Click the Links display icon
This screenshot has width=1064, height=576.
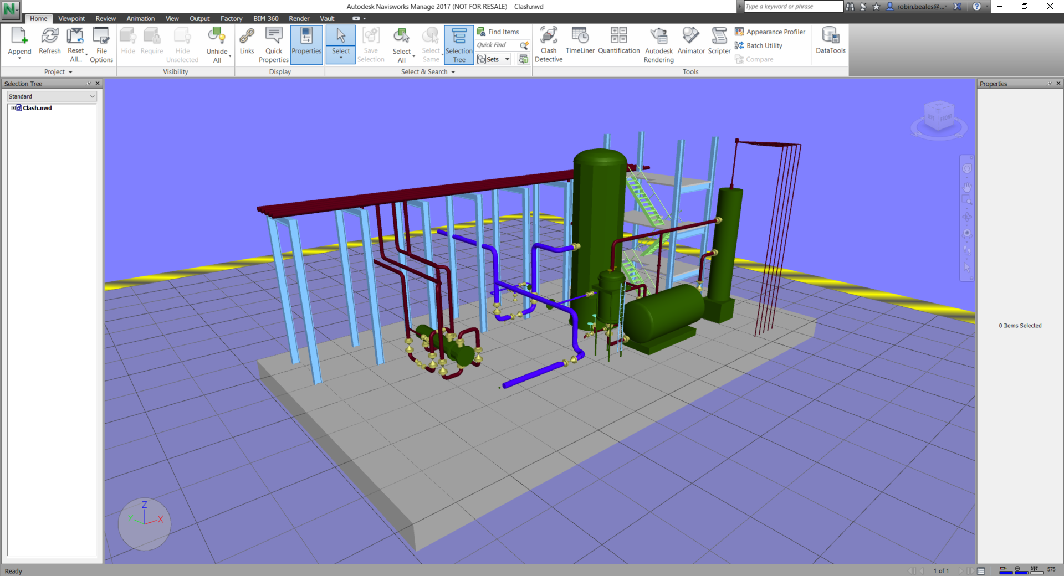point(247,41)
